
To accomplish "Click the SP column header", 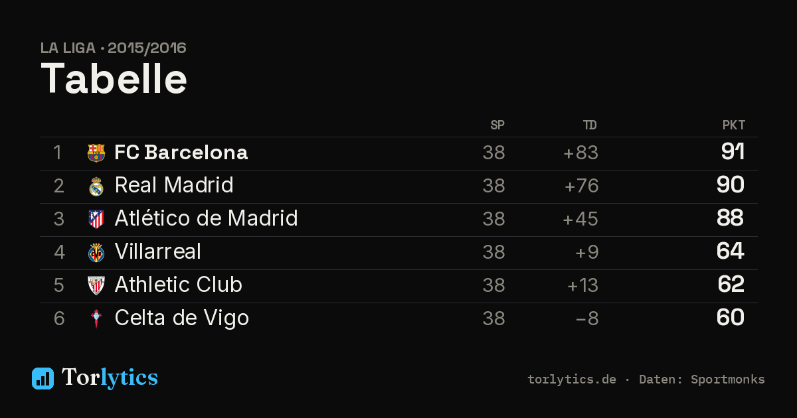I will click(497, 125).
